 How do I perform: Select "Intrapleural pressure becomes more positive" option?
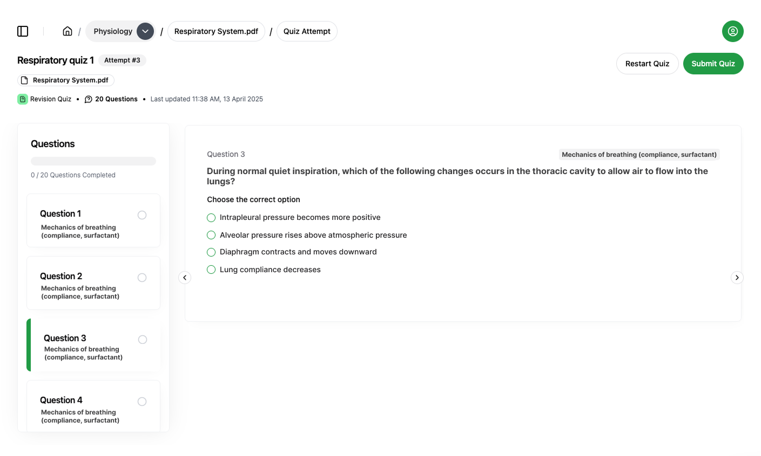211,218
